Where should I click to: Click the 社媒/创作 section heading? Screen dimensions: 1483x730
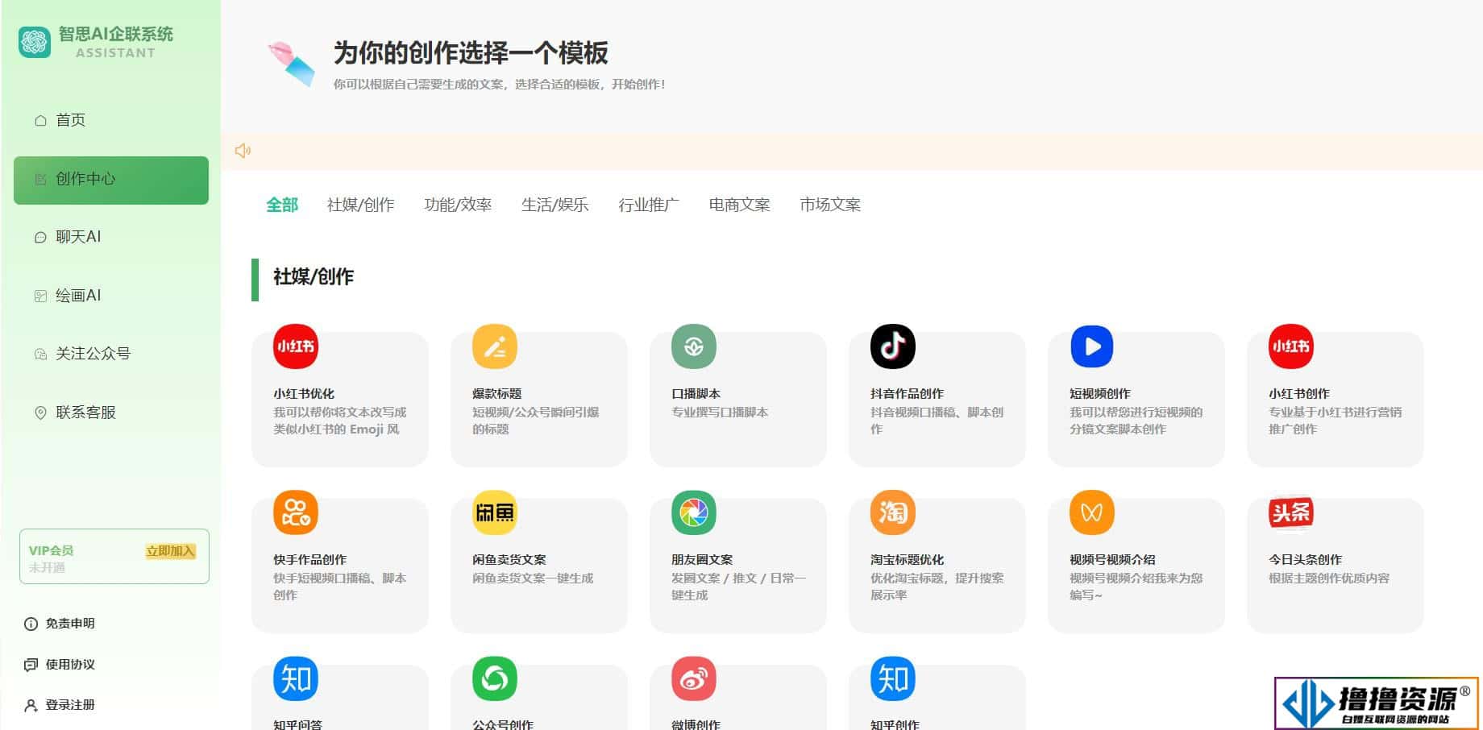click(x=314, y=277)
